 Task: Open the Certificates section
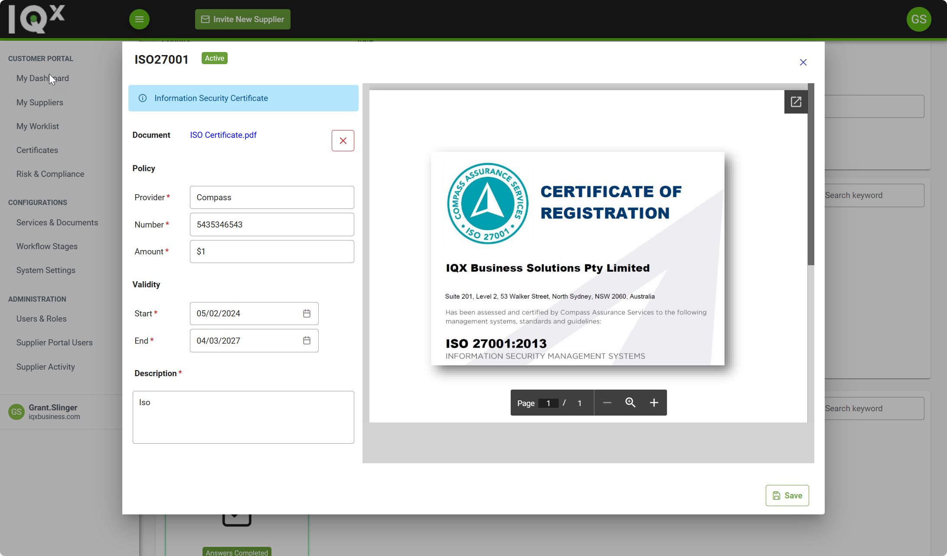coord(37,150)
